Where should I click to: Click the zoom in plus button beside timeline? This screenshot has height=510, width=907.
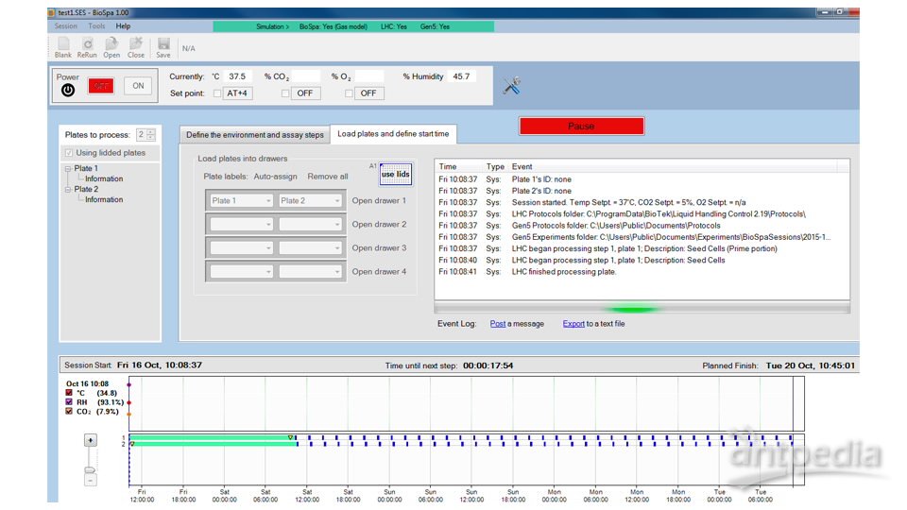click(x=91, y=440)
